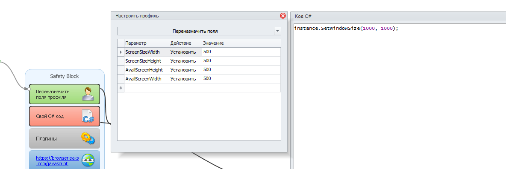Select the Плагины block
This screenshot has width=506, height=169.
[65, 138]
